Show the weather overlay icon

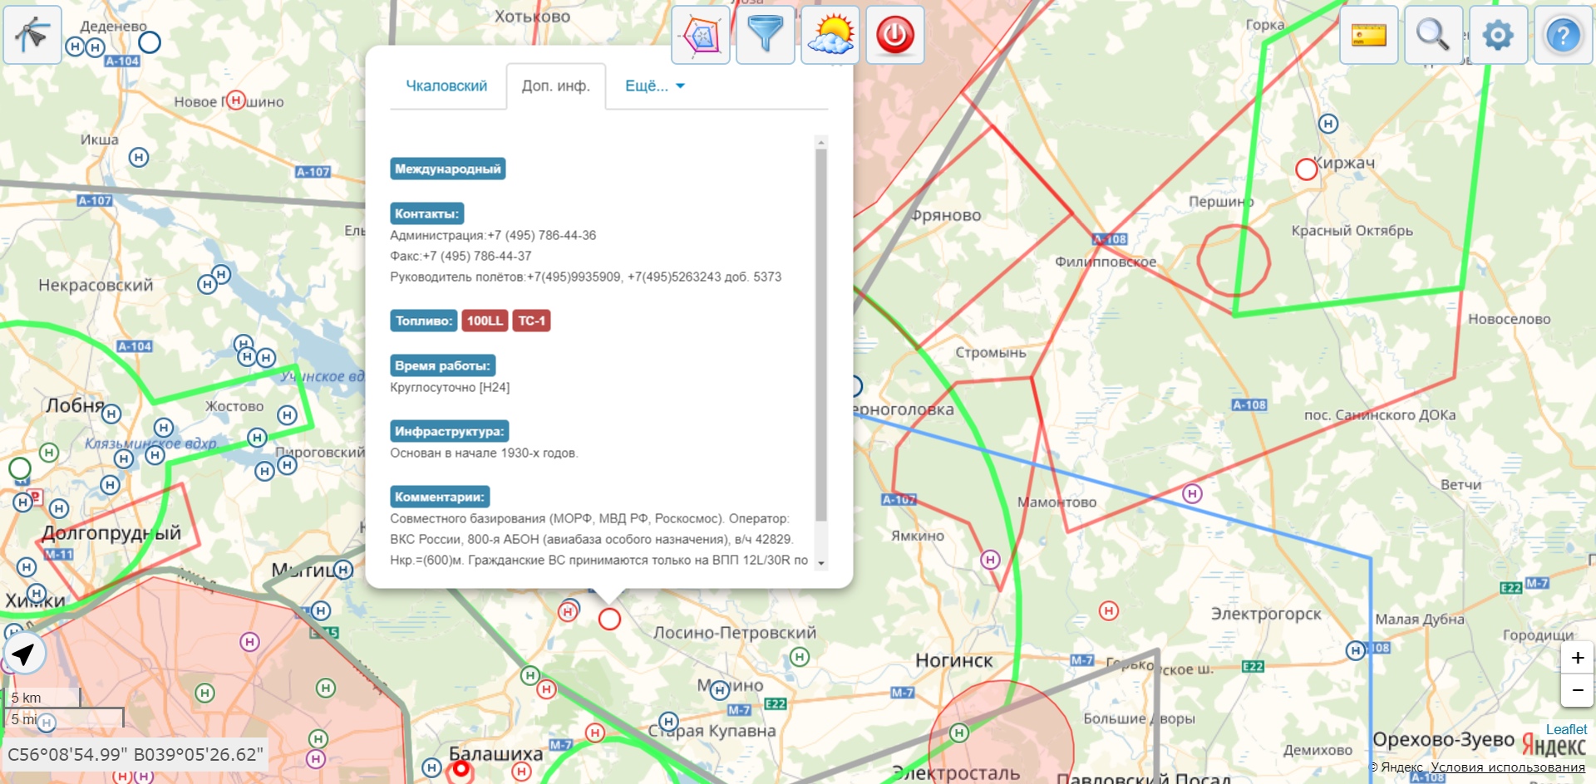830,35
